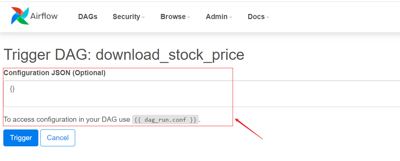The height and width of the screenshot is (161, 400).
Task: Click the Trigger DAG: download_stock_price heading
Action: (x=124, y=55)
